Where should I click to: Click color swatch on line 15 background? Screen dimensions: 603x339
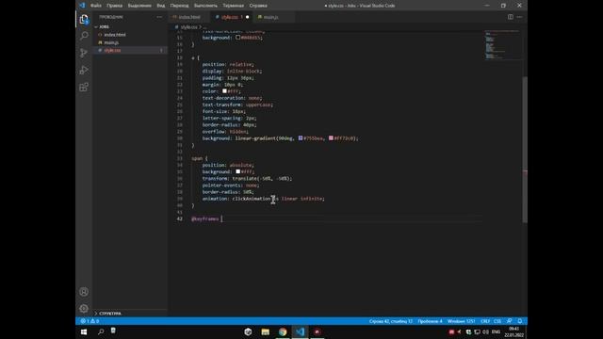[x=238, y=38]
